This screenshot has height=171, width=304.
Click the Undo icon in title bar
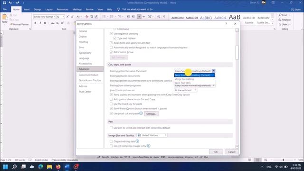10,2
